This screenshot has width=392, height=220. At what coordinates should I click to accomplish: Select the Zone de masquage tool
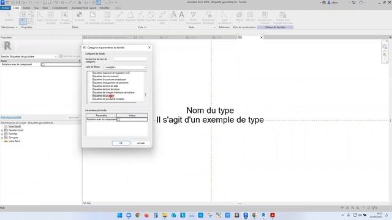[x=92, y=18]
